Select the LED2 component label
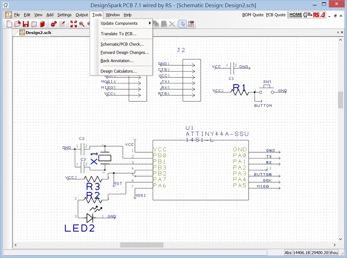This screenshot has height=258, width=347. click(x=79, y=228)
